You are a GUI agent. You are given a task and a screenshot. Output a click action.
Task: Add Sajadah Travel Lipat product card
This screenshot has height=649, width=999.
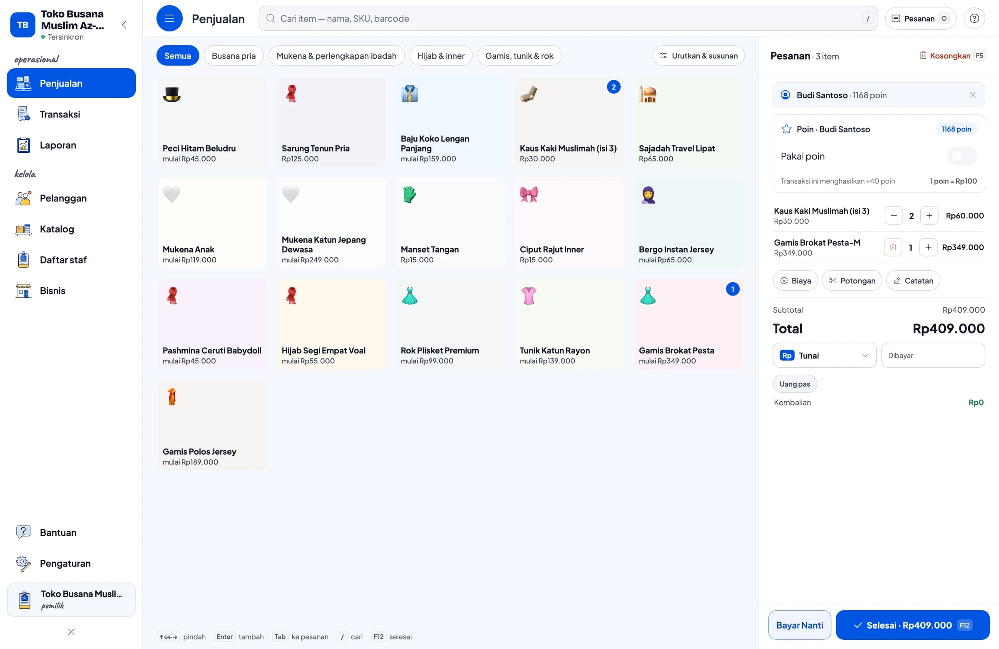(x=688, y=122)
